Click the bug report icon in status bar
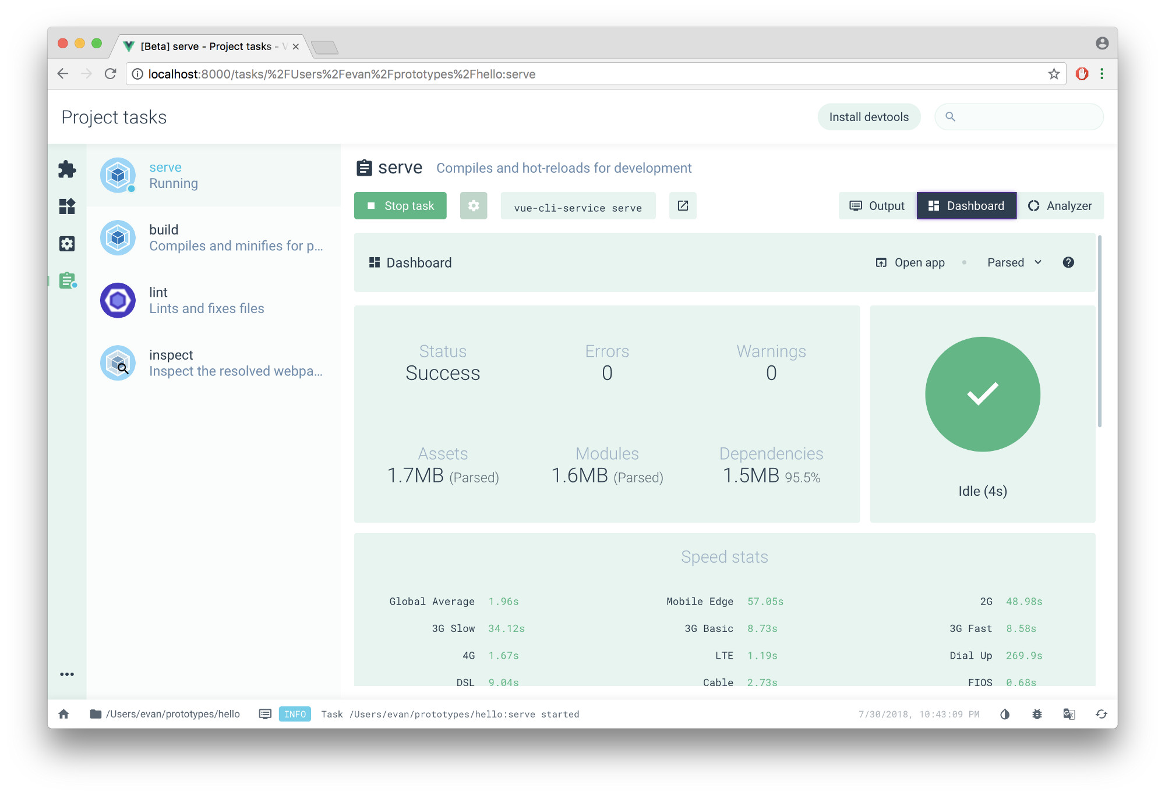 click(1037, 714)
